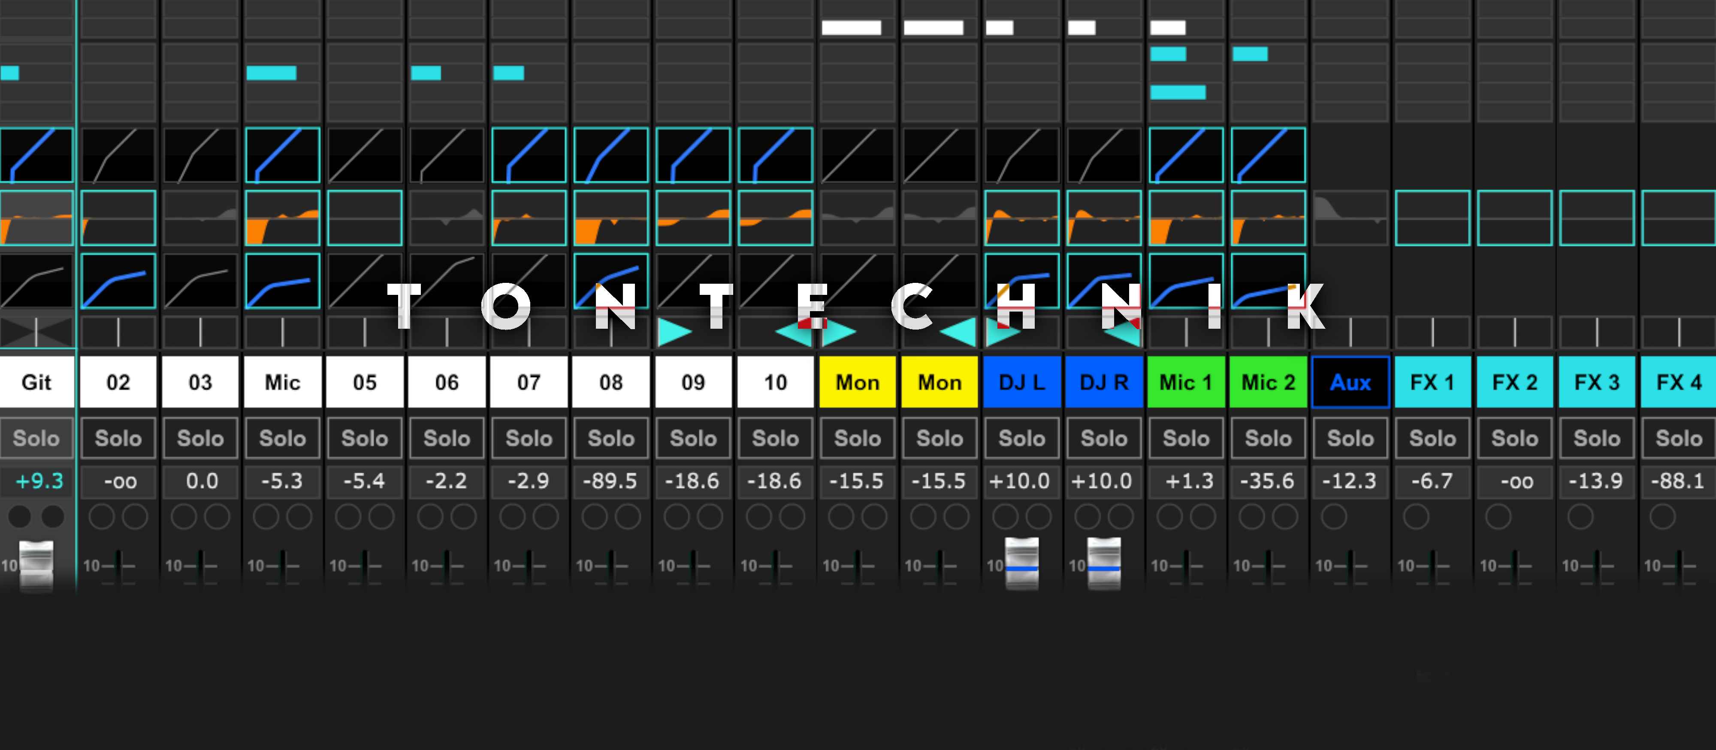The height and width of the screenshot is (750, 1716).
Task: Open the EQ graph on Aux channel
Action: tap(1350, 218)
